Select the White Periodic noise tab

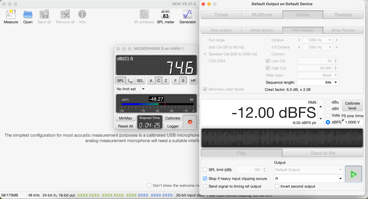(x=343, y=30)
